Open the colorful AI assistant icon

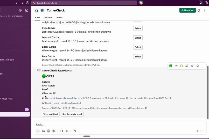click(x=141, y=3)
